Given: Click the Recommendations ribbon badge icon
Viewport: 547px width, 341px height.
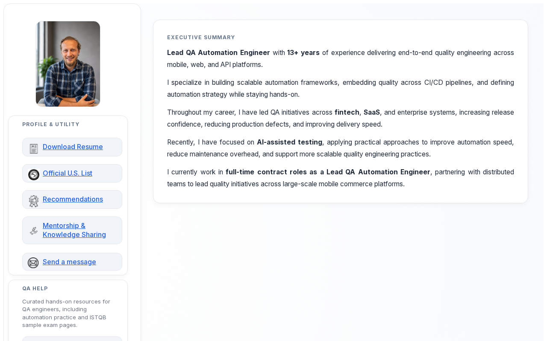Looking at the screenshot, I should (34, 201).
